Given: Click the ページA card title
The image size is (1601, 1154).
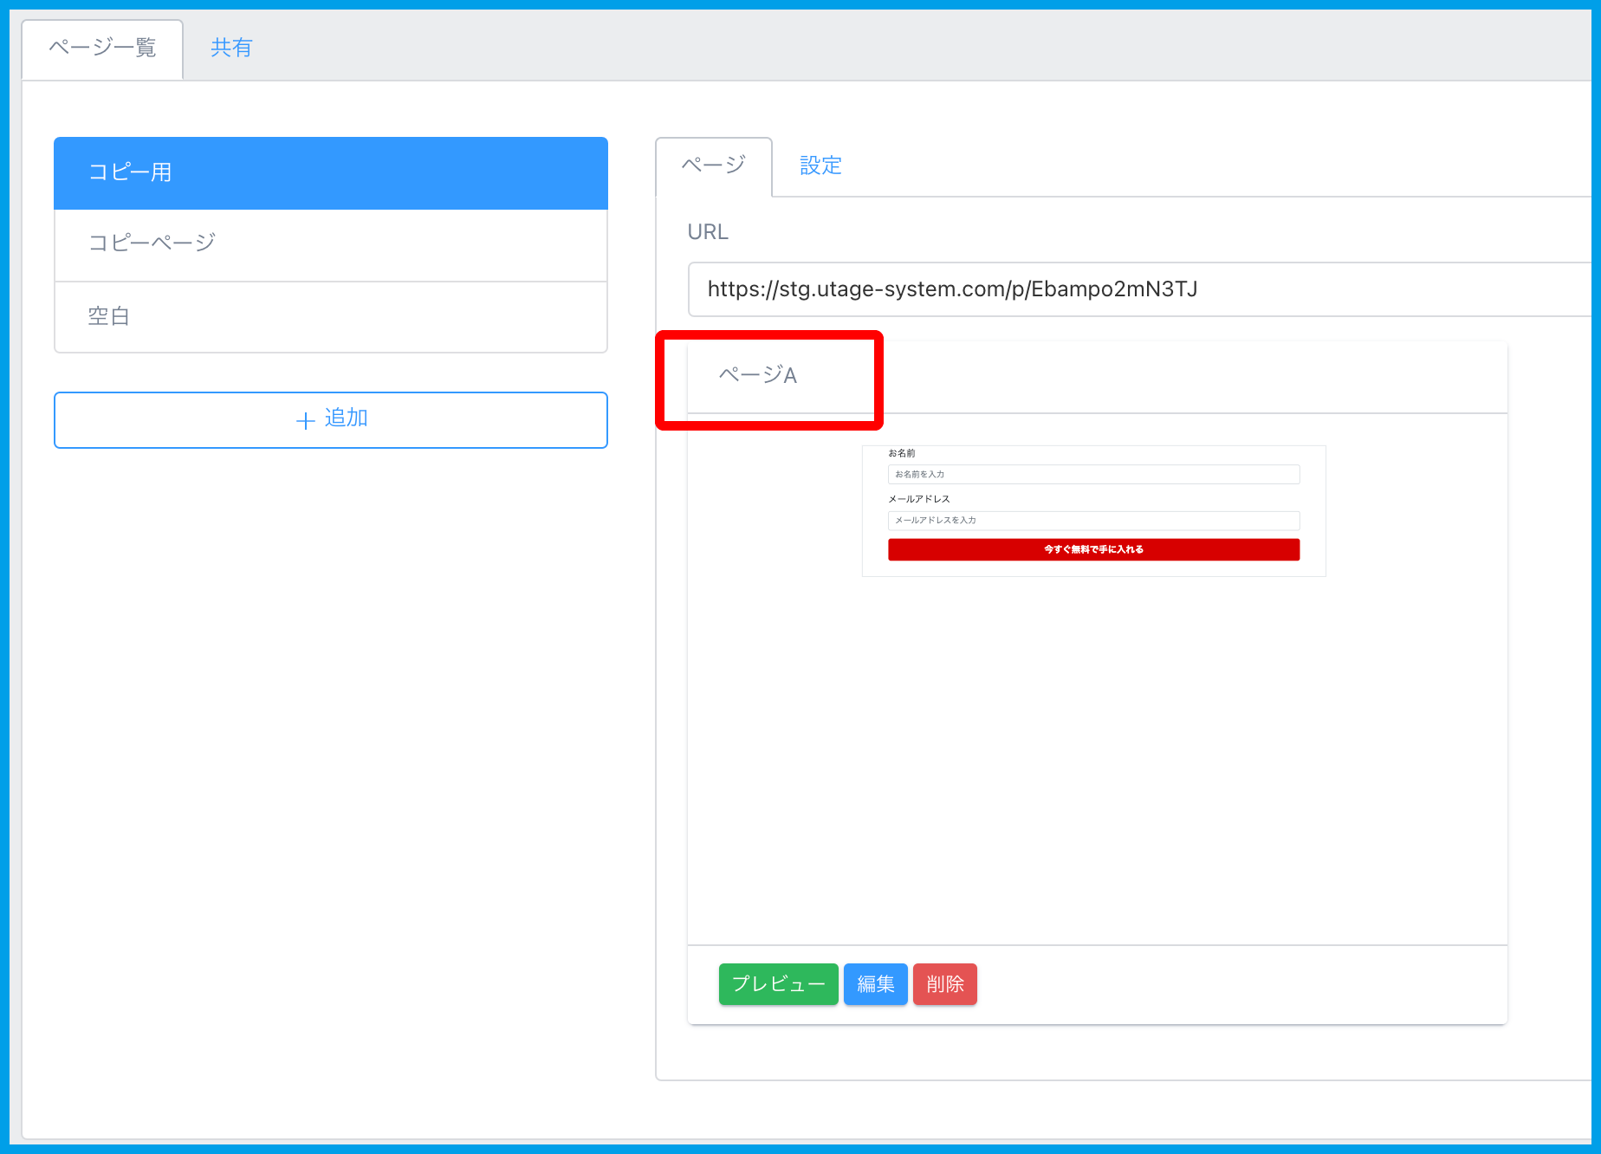Looking at the screenshot, I should 757,375.
